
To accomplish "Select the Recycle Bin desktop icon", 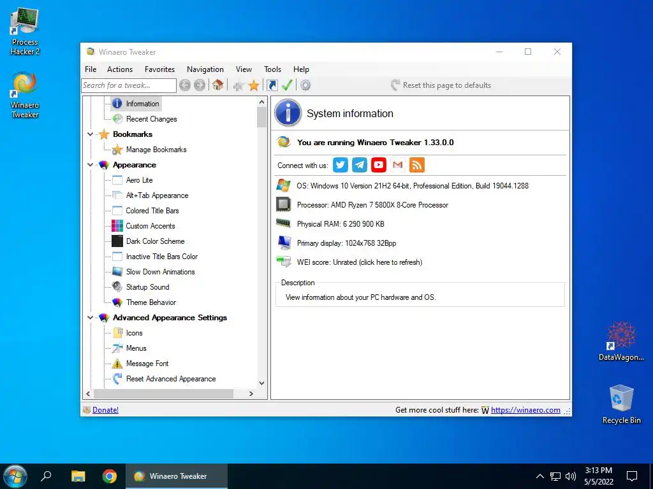I will point(621,404).
